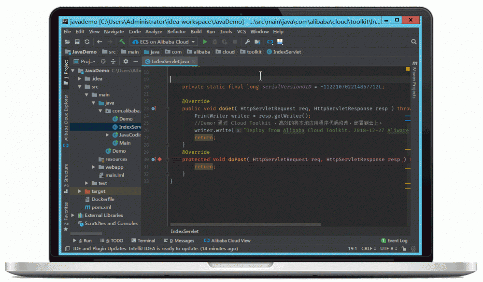This screenshot has height=282, width=483.
Task: Open the ECS on Alibaba Cloud run configuration dropdown
Action: click(164, 42)
